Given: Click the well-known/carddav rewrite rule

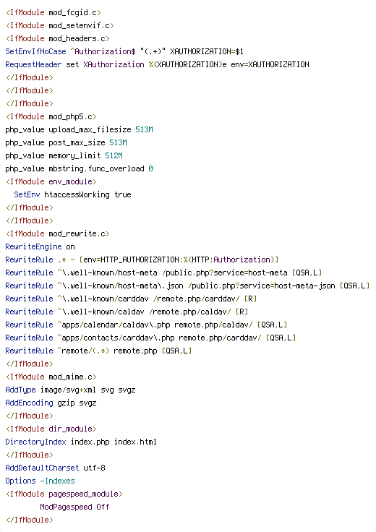Looking at the screenshot, I should tap(131, 299).
